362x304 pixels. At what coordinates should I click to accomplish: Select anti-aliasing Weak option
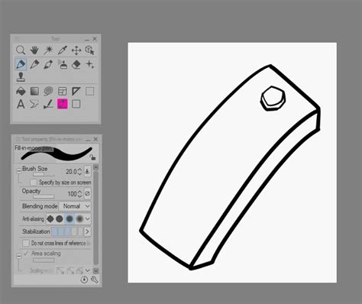[x=60, y=218]
